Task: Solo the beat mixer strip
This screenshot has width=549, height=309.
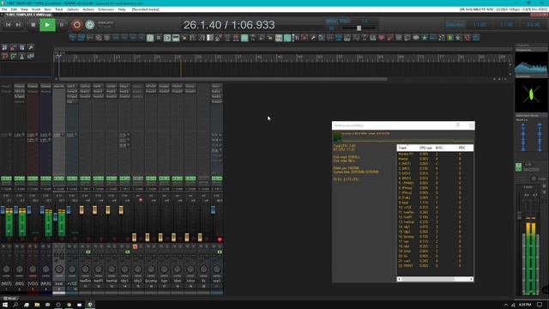Action: pos(62,246)
